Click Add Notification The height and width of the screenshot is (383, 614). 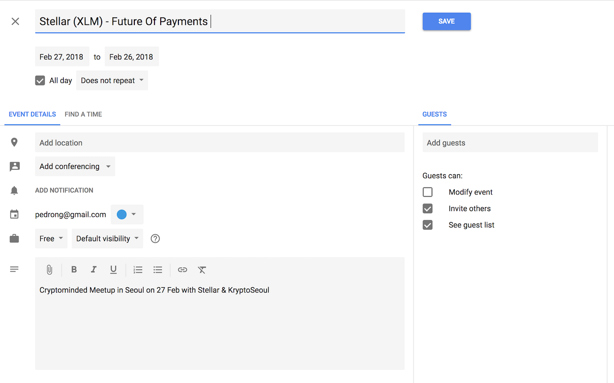[64, 190]
